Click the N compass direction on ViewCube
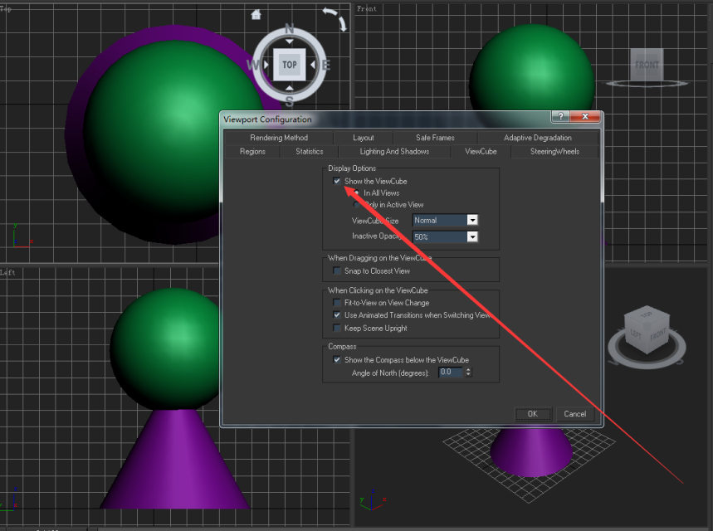Viewport: 713px width, 531px height. click(289, 30)
